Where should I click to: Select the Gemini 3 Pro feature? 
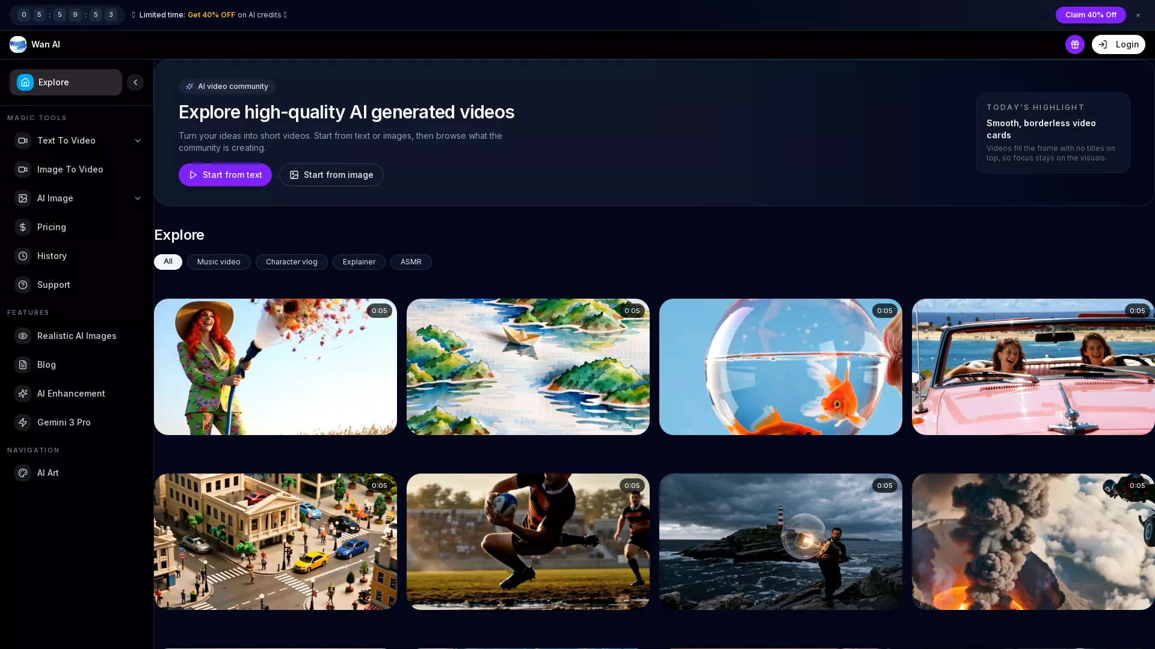tap(64, 422)
